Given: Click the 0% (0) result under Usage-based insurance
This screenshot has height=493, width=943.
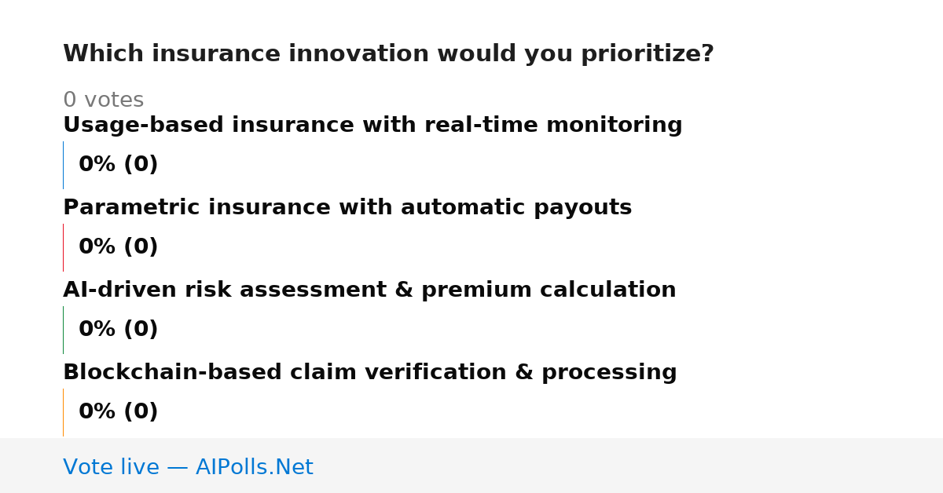Looking at the screenshot, I should tap(119, 165).
